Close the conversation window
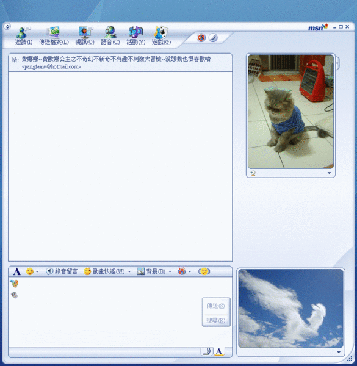The height and width of the screenshot is (366, 357). (347, 27)
